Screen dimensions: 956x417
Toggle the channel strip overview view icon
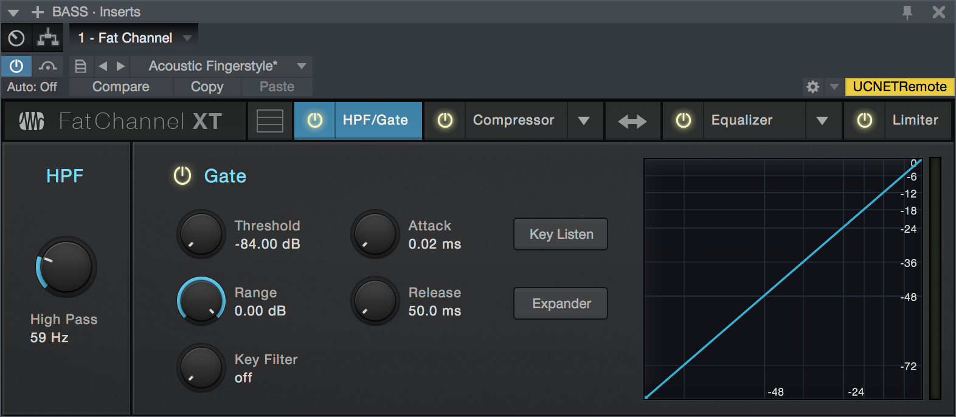tap(270, 121)
